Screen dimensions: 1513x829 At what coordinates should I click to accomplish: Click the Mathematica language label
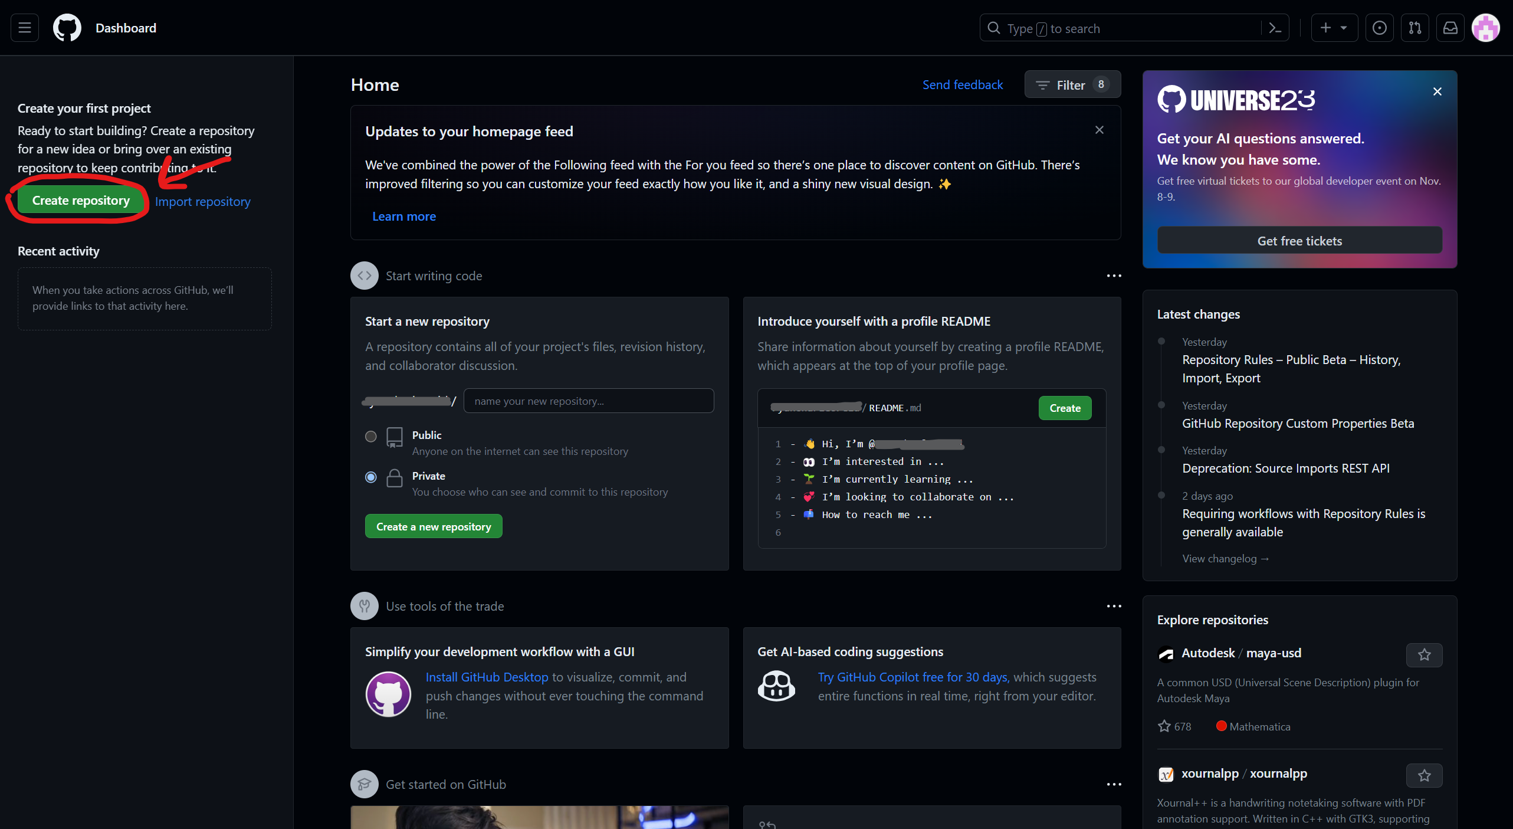tap(1253, 727)
